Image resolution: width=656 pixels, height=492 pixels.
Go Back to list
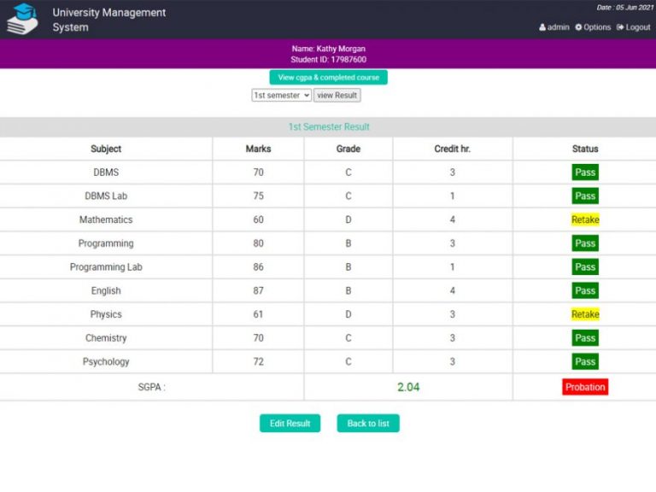[x=368, y=424]
